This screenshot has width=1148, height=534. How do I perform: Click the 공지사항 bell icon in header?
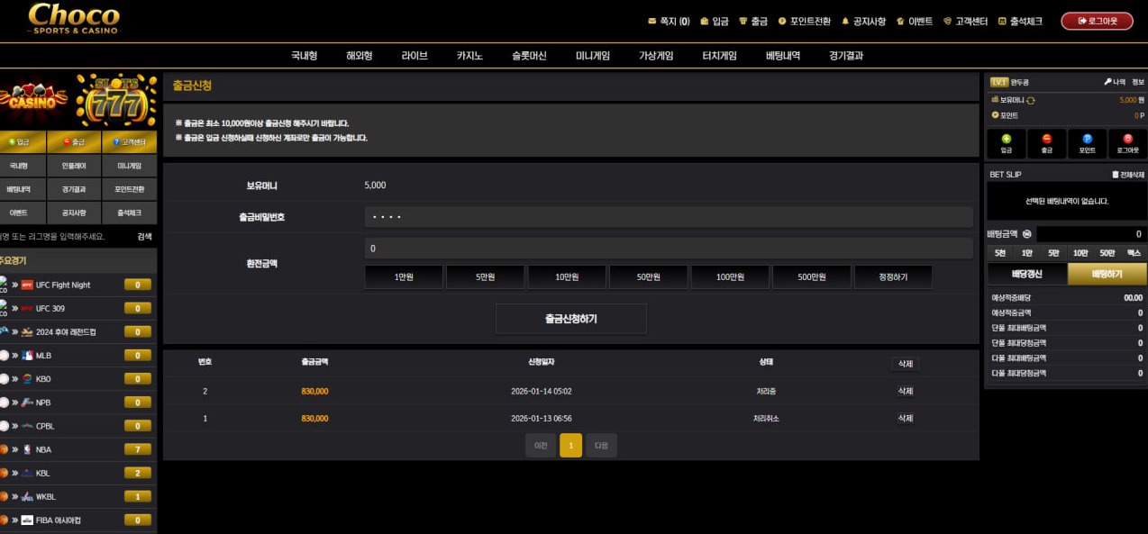845,21
